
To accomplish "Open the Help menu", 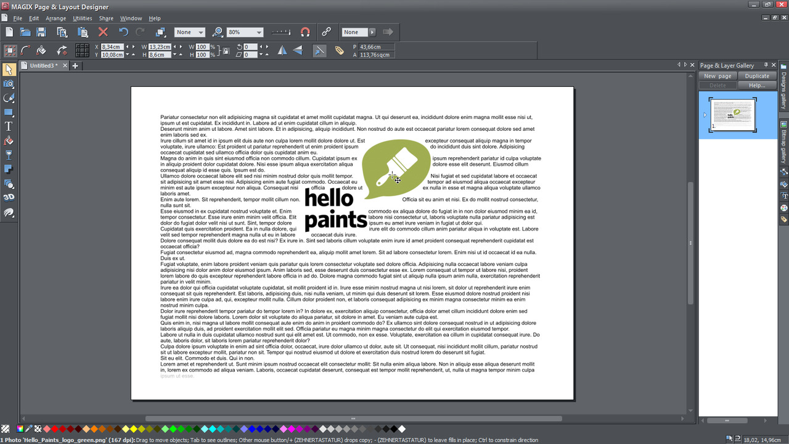I will (155, 18).
